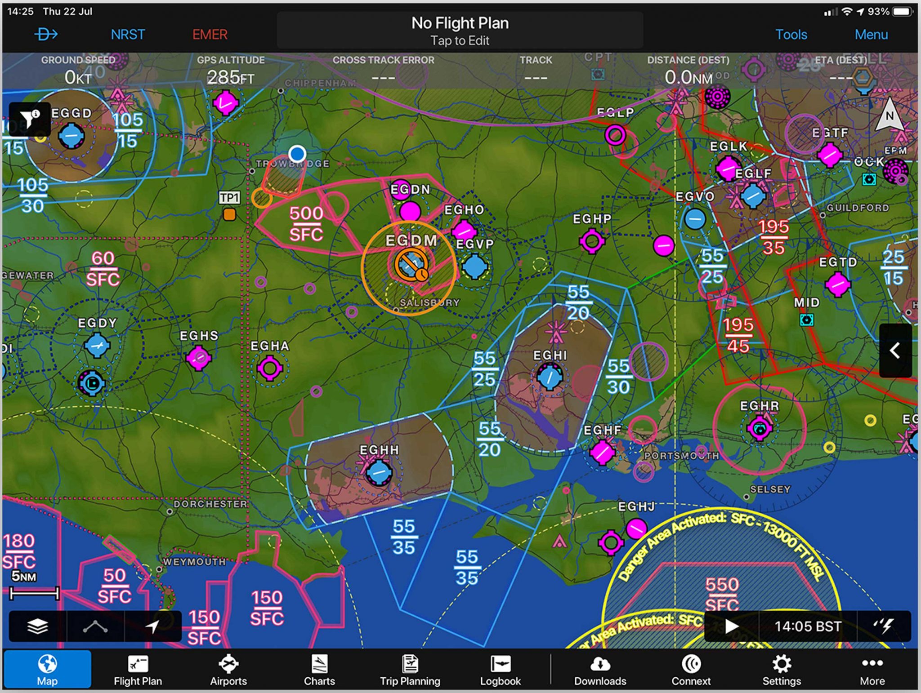
Task: Open the NRST nearest menu
Action: [x=128, y=34]
